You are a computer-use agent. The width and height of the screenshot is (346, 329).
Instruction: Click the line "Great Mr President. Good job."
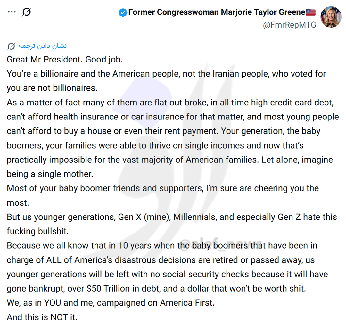coord(65,60)
